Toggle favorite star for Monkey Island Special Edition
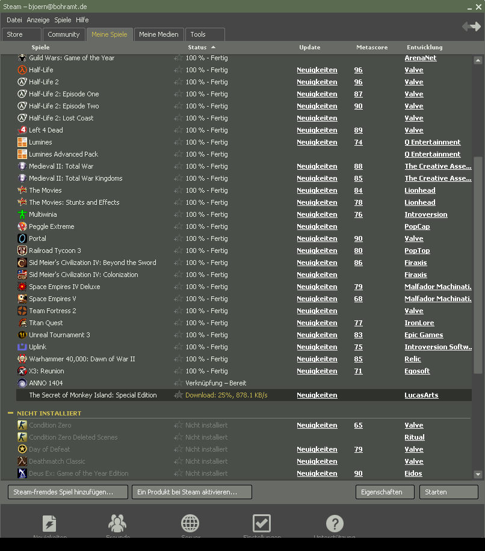485x551 pixels. (x=179, y=395)
